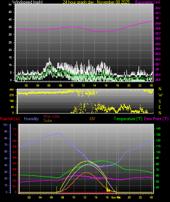Click the 110 temperature axis value

(158, 146)
